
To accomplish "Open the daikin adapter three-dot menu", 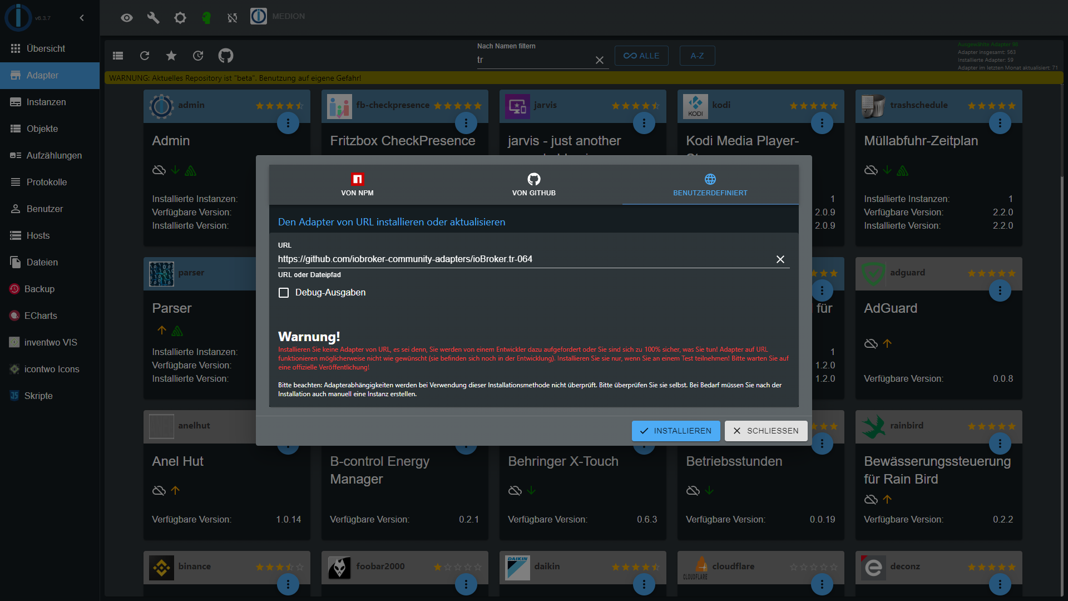I will 644,584.
